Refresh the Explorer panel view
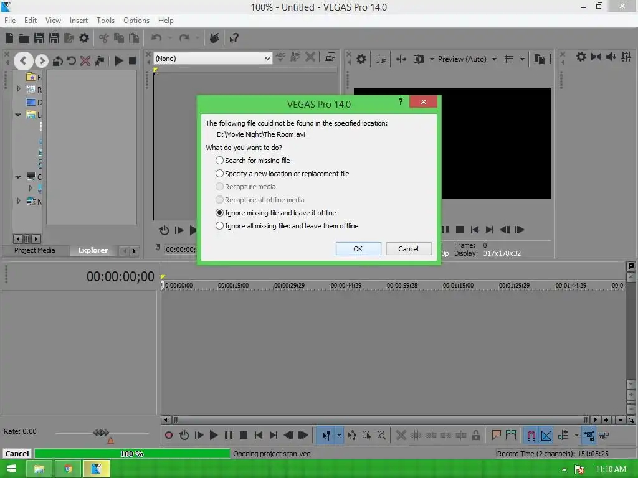This screenshot has width=638, height=478. pos(71,61)
